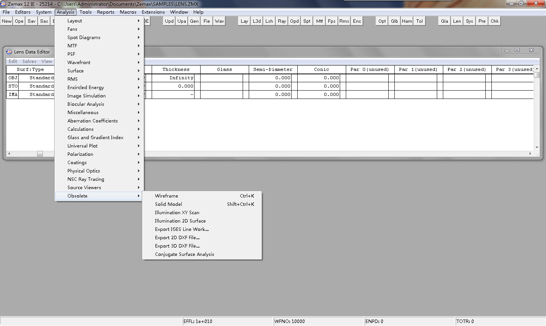Click the Lsh (Shaded Model) toolbar button
The width and height of the screenshot is (546, 326).
click(x=270, y=21)
